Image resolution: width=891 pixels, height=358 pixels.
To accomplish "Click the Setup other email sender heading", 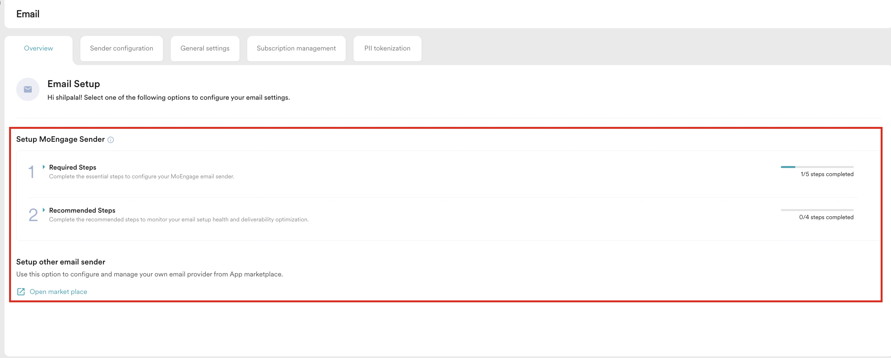I will [x=61, y=262].
